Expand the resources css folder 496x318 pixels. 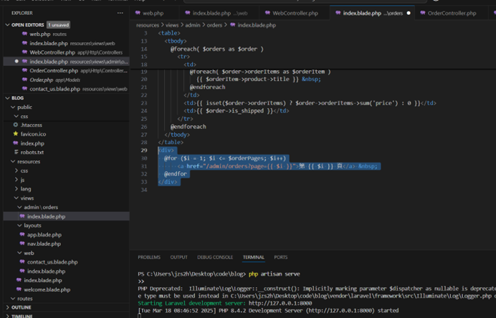(16, 170)
